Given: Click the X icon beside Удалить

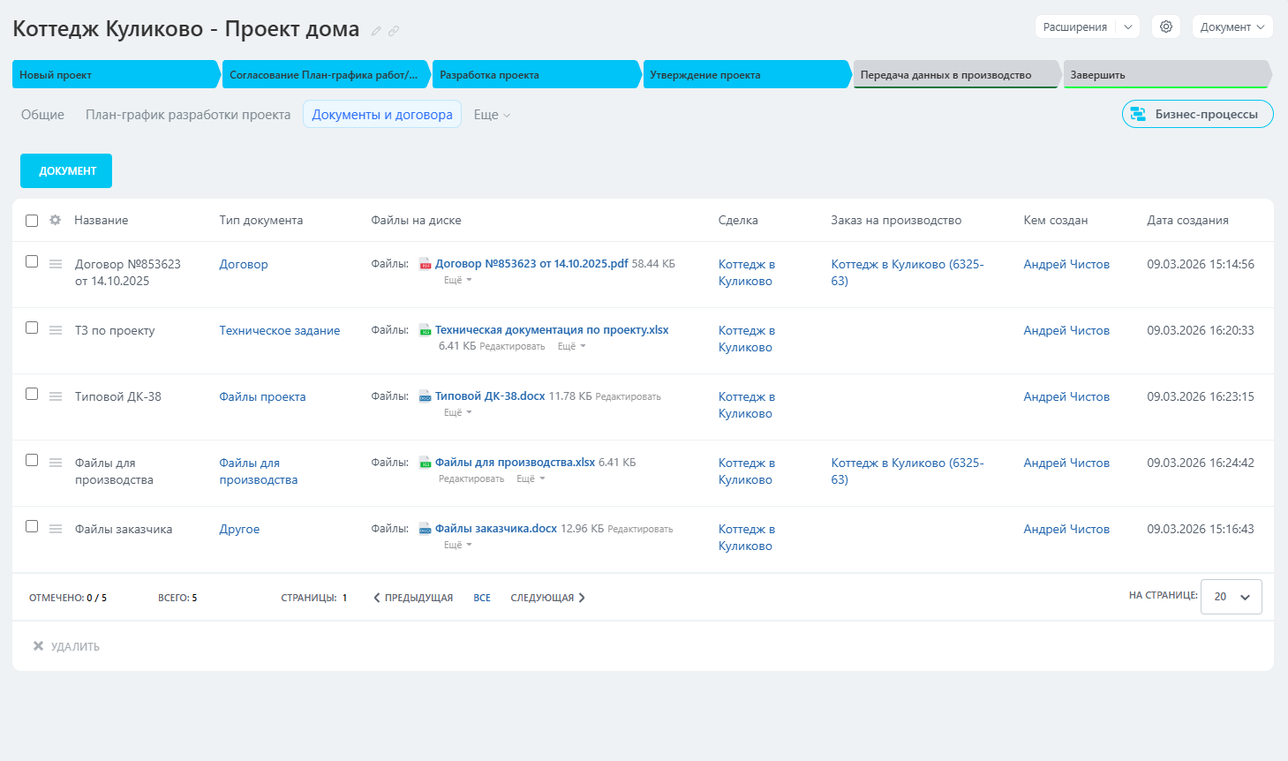Looking at the screenshot, I should click(x=38, y=646).
